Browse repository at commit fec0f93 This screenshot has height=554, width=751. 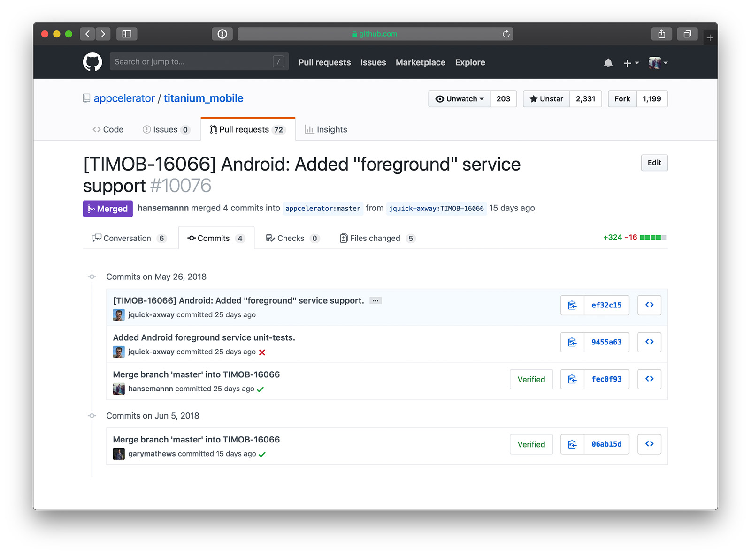[650, 379]
